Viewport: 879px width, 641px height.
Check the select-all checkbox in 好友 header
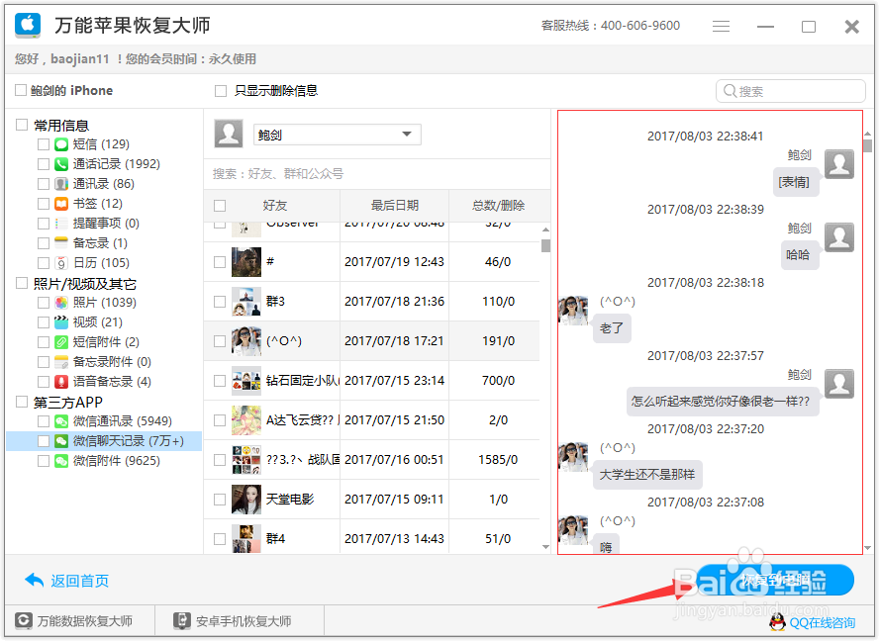[x=220, y=206]
